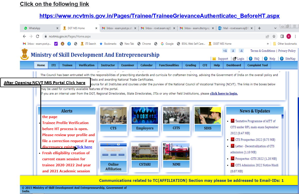The image size is (299, 194).
Task: Click the Yahoo bookmark icon
Action: (56, 44)
